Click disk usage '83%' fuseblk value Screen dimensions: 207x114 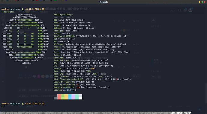[116, 79]
